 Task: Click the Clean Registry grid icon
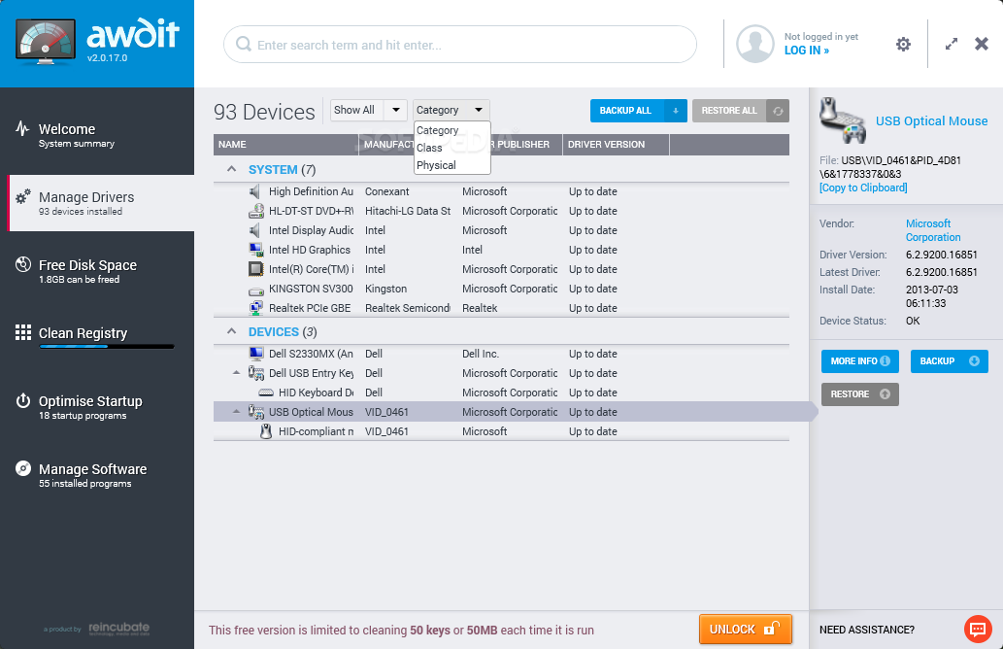pos(23,332)
